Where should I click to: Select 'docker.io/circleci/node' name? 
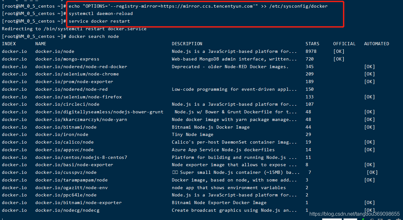coord(67,104)
